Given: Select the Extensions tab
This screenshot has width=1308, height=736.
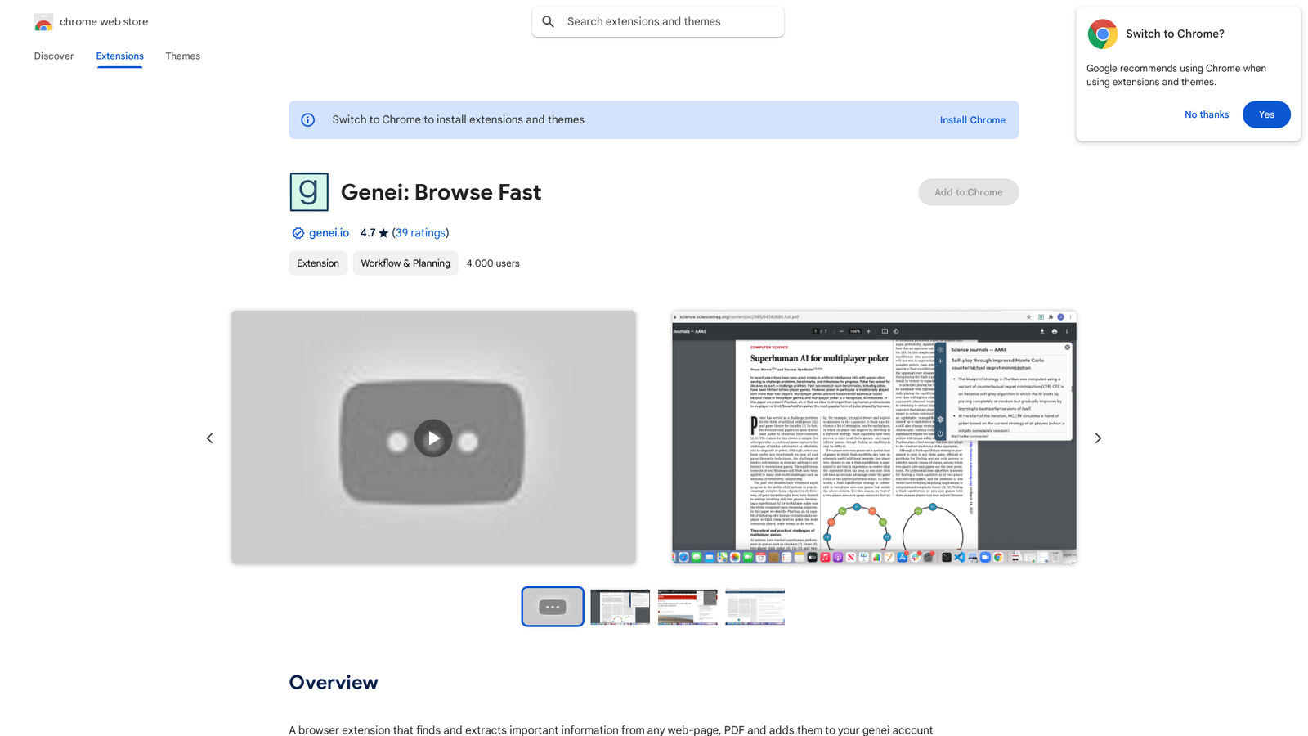Looking at the screenshot, I should (x=119, y=56).
